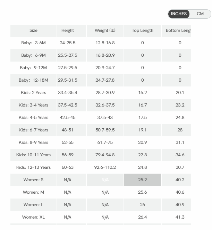
Task: Click the 79.4-94.8 weight cell
Action: [105, 155]
